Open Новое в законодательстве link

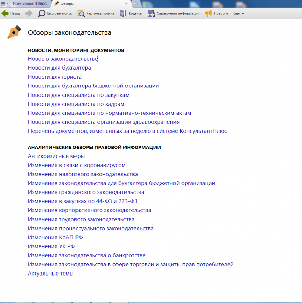(x=62, y=59)
